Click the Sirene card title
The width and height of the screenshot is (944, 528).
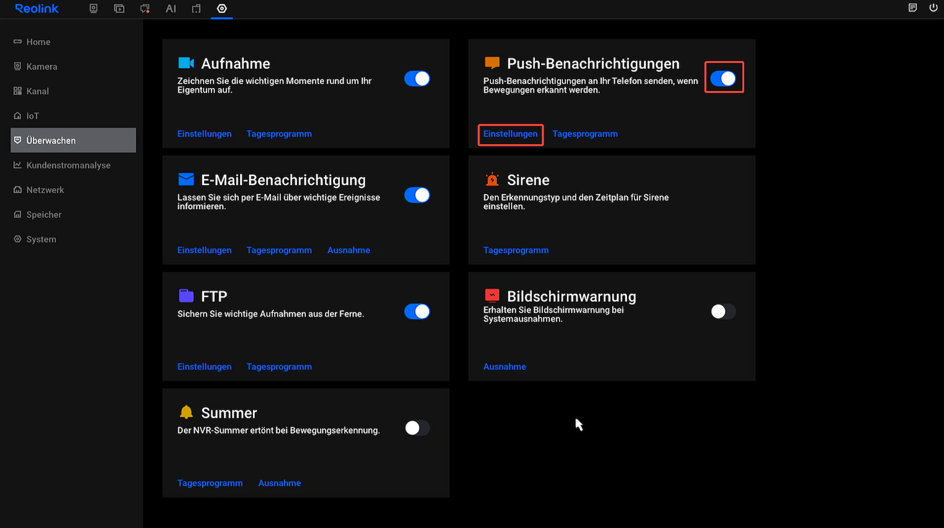528,180
